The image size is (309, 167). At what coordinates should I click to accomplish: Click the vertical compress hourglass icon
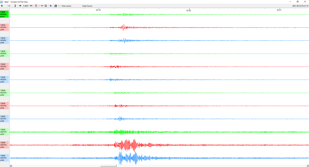coord(15,6)
